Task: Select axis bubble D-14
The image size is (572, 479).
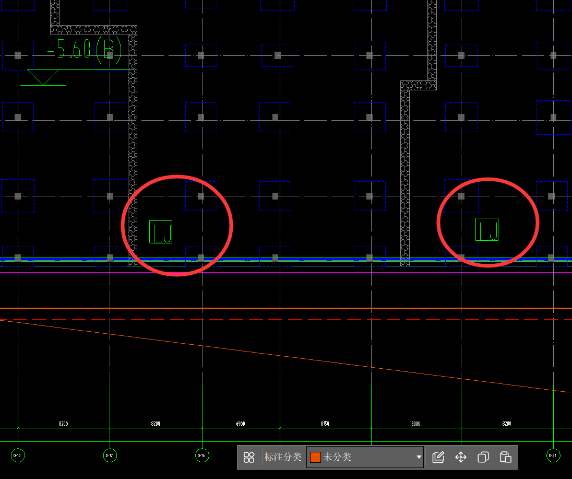Action: pyautogui.click(x=202, y=455)
